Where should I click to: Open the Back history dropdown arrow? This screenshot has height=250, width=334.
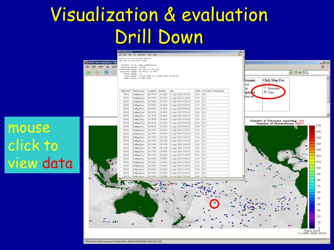pos(92,73)
